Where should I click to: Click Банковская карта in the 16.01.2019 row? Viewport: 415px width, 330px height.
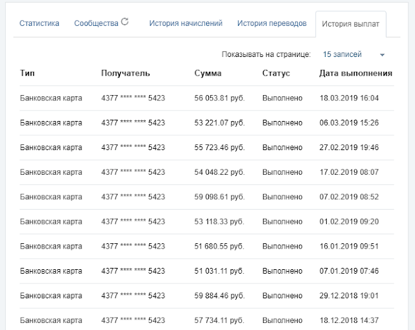coord(51,247)
